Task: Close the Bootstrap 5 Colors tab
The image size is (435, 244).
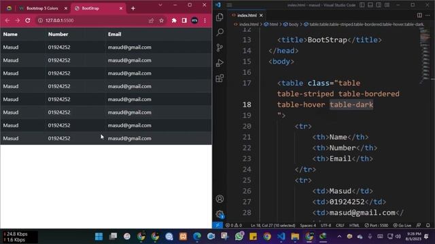Action: [66, 8]
